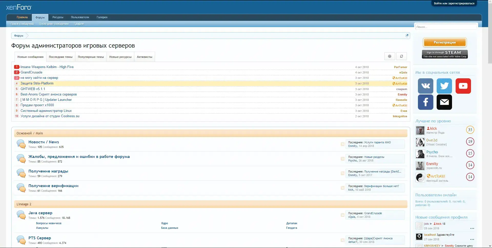Open the Трофеи link

[x=78, y=24]
